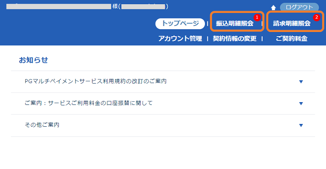The width and height of the screenshot is (326, 169).
Task: Open the トップページ tab
Action: (x=180, y=23)
